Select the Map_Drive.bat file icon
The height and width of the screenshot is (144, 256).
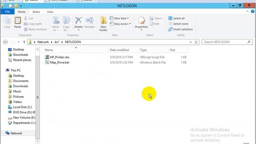47,62
